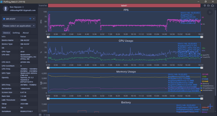This screenshot has width=217, height=116.
Task: Click the Android device icon beside SM-A525F
Action: pyautogui.click(x=4, y=19)
